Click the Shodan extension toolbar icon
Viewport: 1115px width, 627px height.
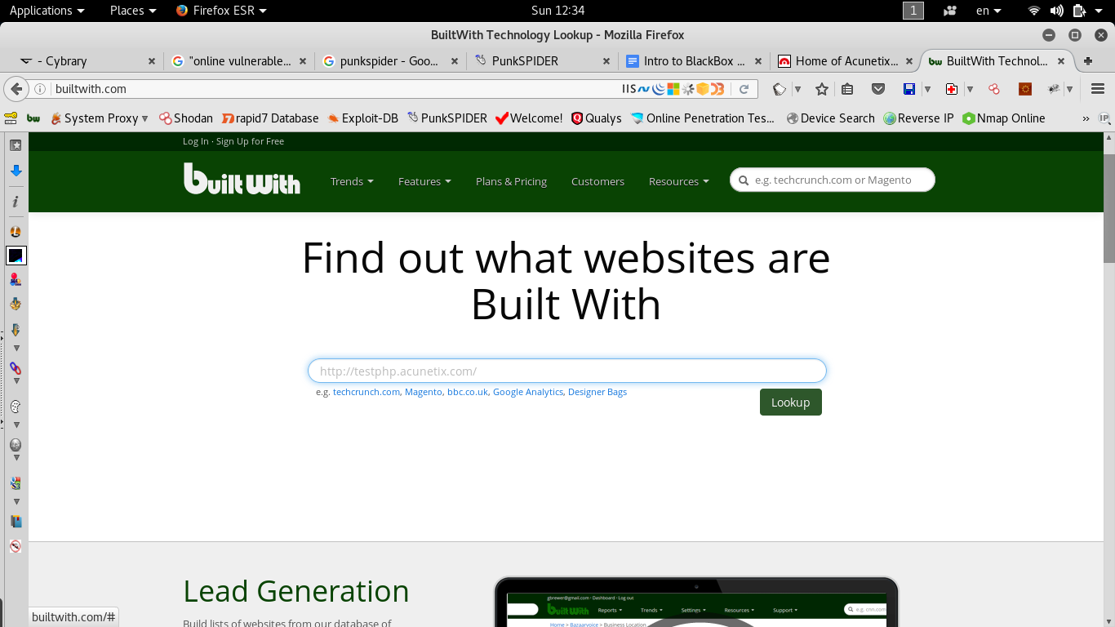coord(993,89)
